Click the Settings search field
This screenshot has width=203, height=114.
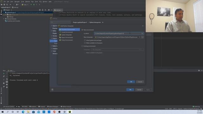(61, 22)
